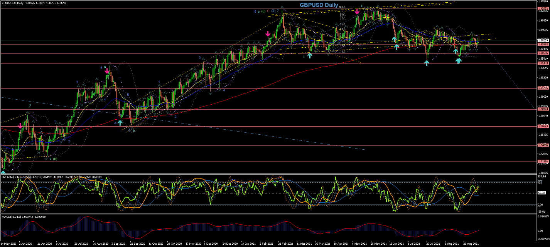The image size is (550, 247).
Task: Click the '24 Dec 2020' date label
Action: [230, 244]
